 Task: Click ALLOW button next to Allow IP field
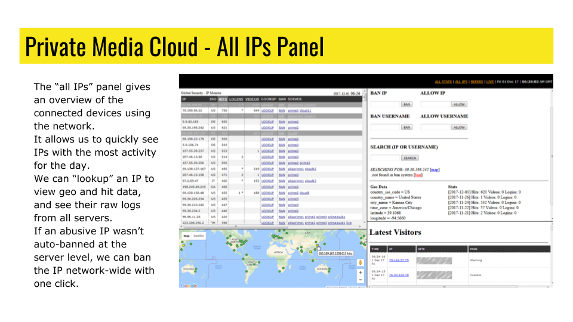[x=458, y=104]
